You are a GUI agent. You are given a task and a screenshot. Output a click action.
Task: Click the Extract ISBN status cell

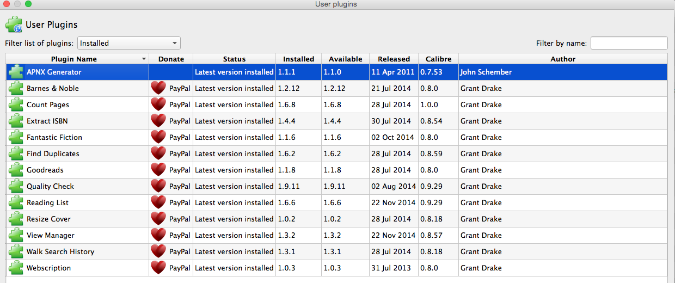tap(234, 121)
